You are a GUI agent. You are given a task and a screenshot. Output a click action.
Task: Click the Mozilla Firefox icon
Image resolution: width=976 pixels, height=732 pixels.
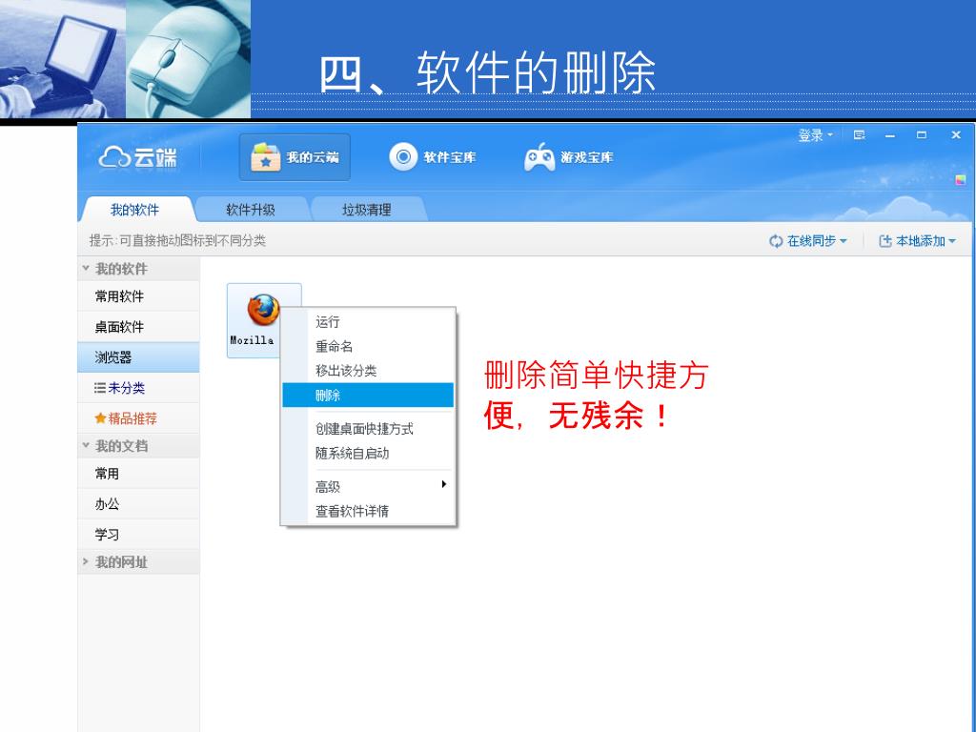[x=263, y=310]
